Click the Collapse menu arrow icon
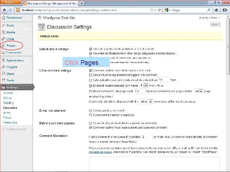This screenshot has height=172, width=230. coord(3,129)
